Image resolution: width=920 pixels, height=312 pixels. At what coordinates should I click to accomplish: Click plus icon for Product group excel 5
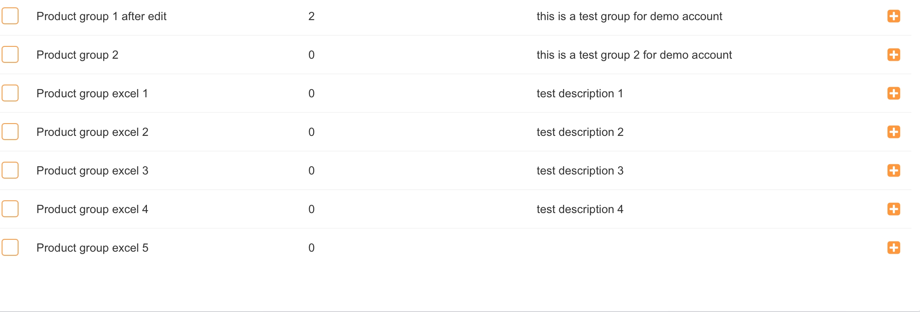(893, 248)
